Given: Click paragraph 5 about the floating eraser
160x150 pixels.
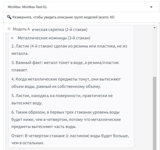Looking at the screenshot, I should [62, 99].
